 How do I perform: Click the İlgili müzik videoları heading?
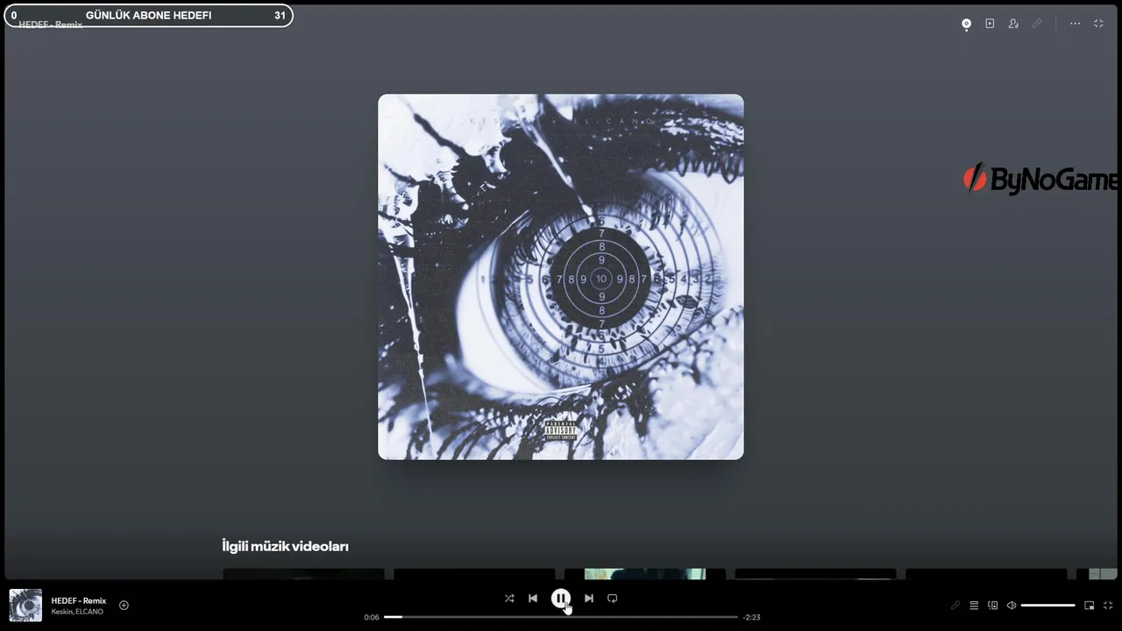click(286, 546)
